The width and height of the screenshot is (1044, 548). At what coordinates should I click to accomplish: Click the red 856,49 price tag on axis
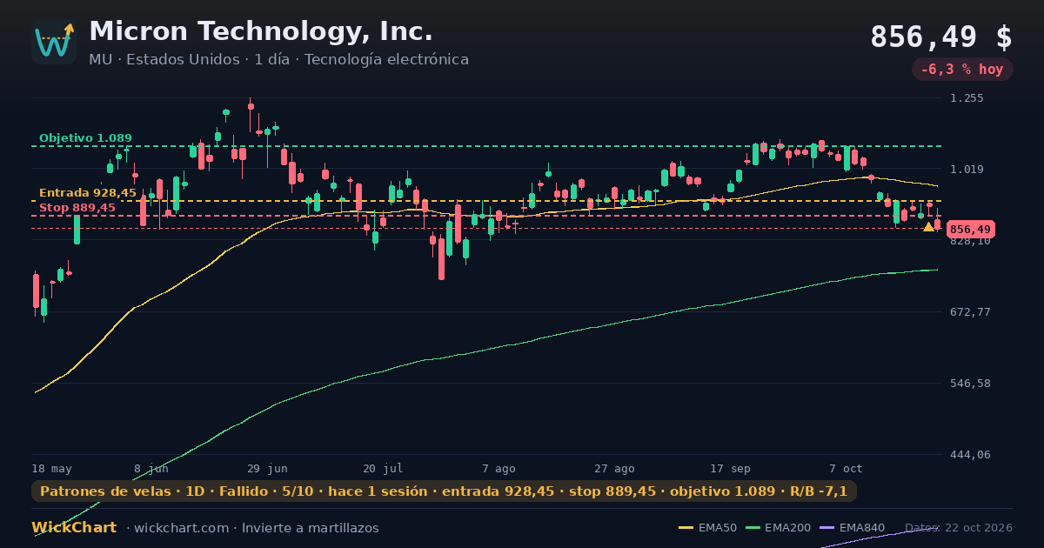[x=970, y=230]
